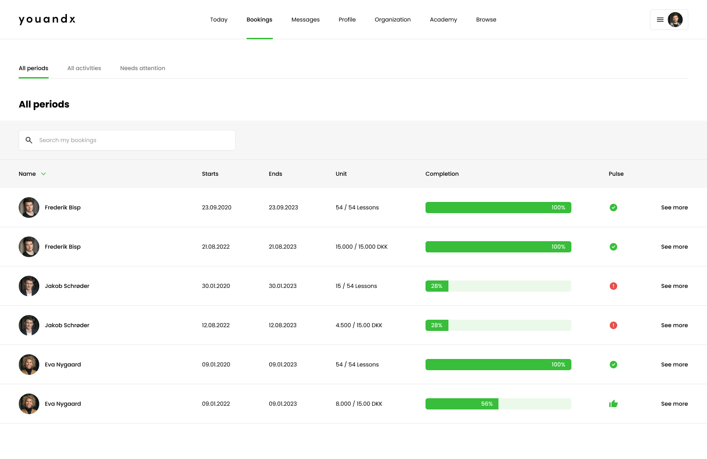Click green check pulse for 23.09.2020 row
This screenshot has width=707, height=459.
click(x=613, y=208)
